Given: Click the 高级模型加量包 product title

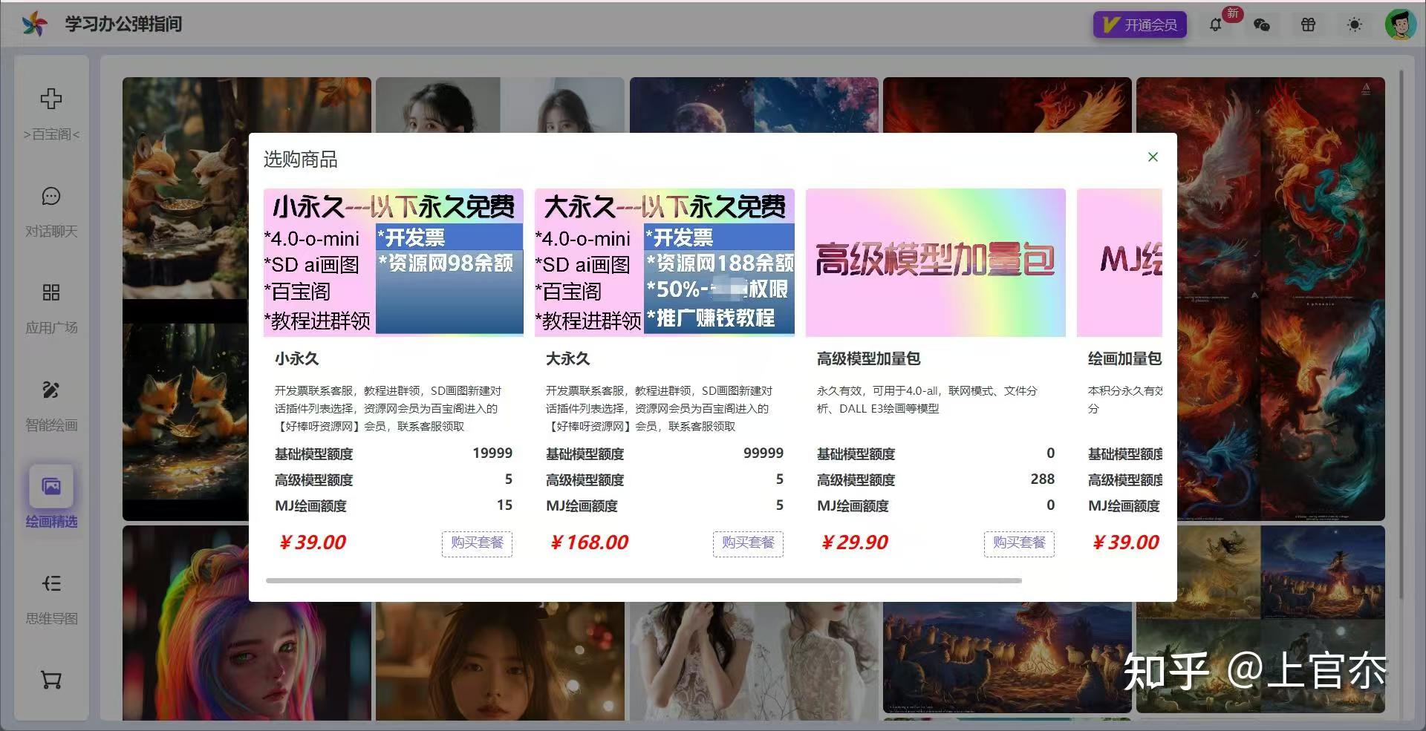Looking at the screenshot, I should tap(869, 359).
